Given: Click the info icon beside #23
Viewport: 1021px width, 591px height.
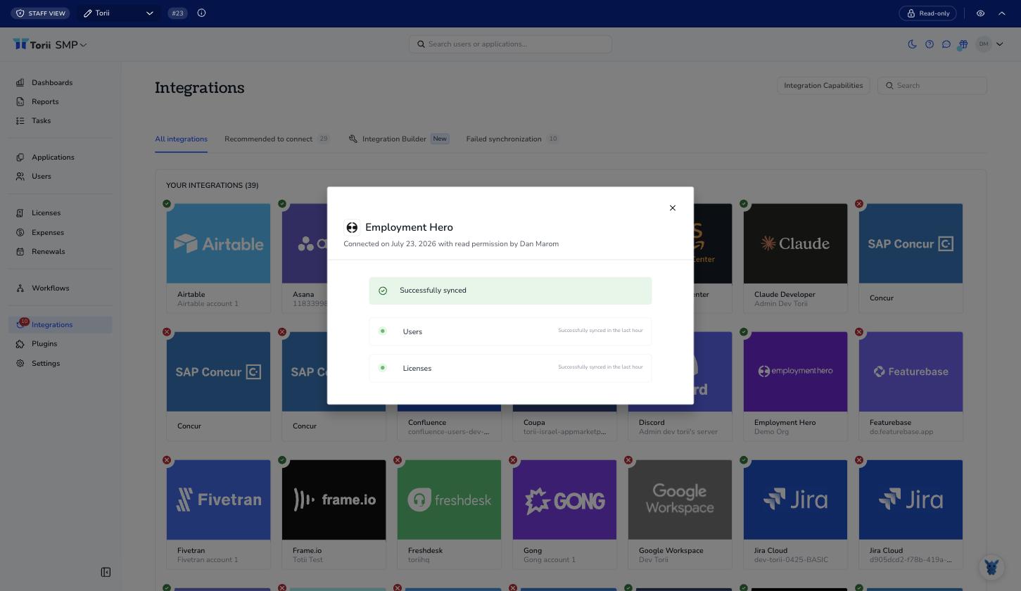Looking at the screenshot, I should [x=201, y=13].
